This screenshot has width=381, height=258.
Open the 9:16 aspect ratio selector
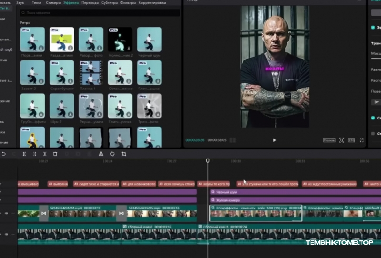point(351,140)
